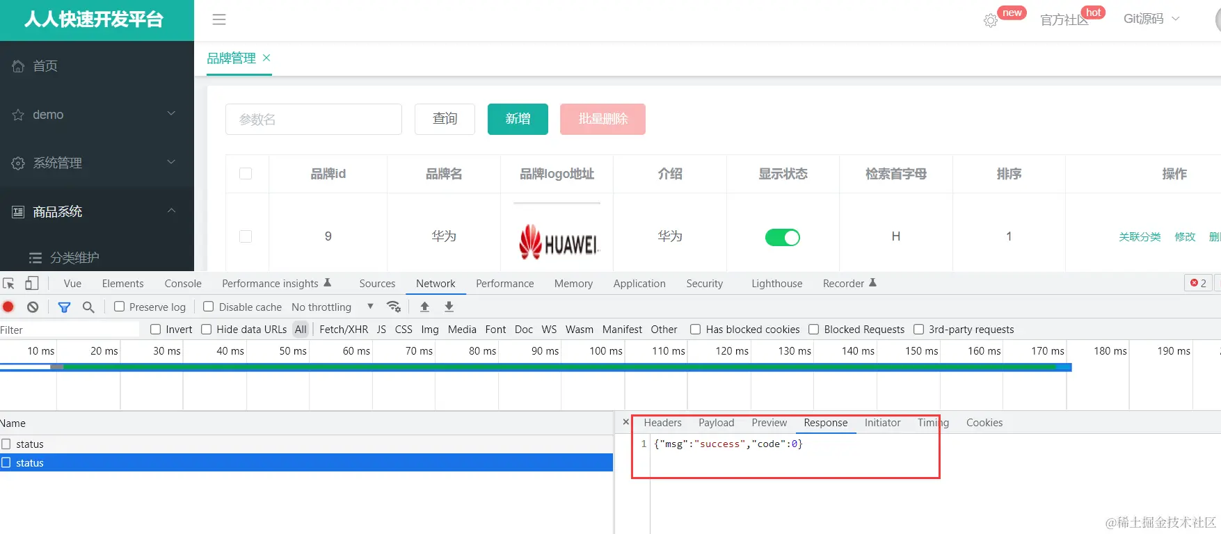Open the network search magnifier icon
1221x534 pixels.
pyautogui.click(x=88, y=307)
